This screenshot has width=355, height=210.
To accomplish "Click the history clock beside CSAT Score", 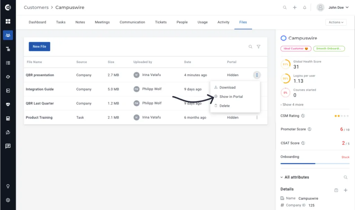I will pos(303,143).
